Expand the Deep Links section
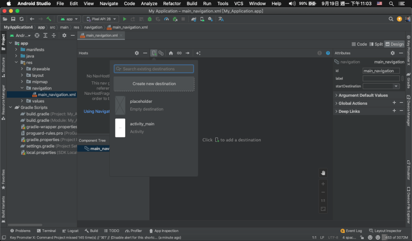 point(336,111)
